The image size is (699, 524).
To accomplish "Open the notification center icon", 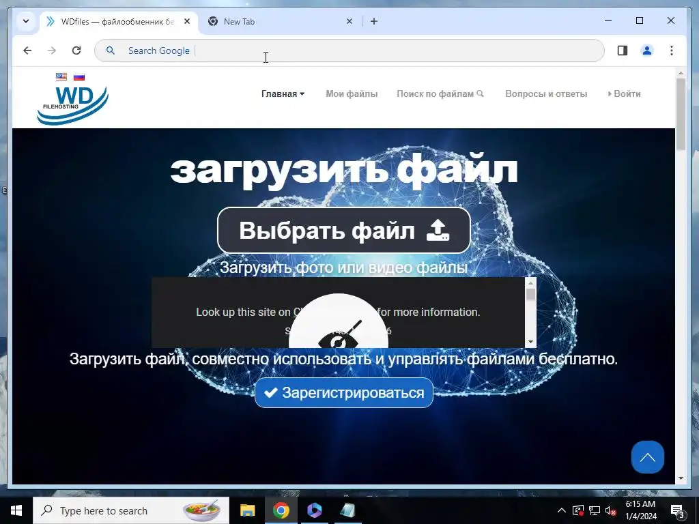I will click(x=677, y=510).
